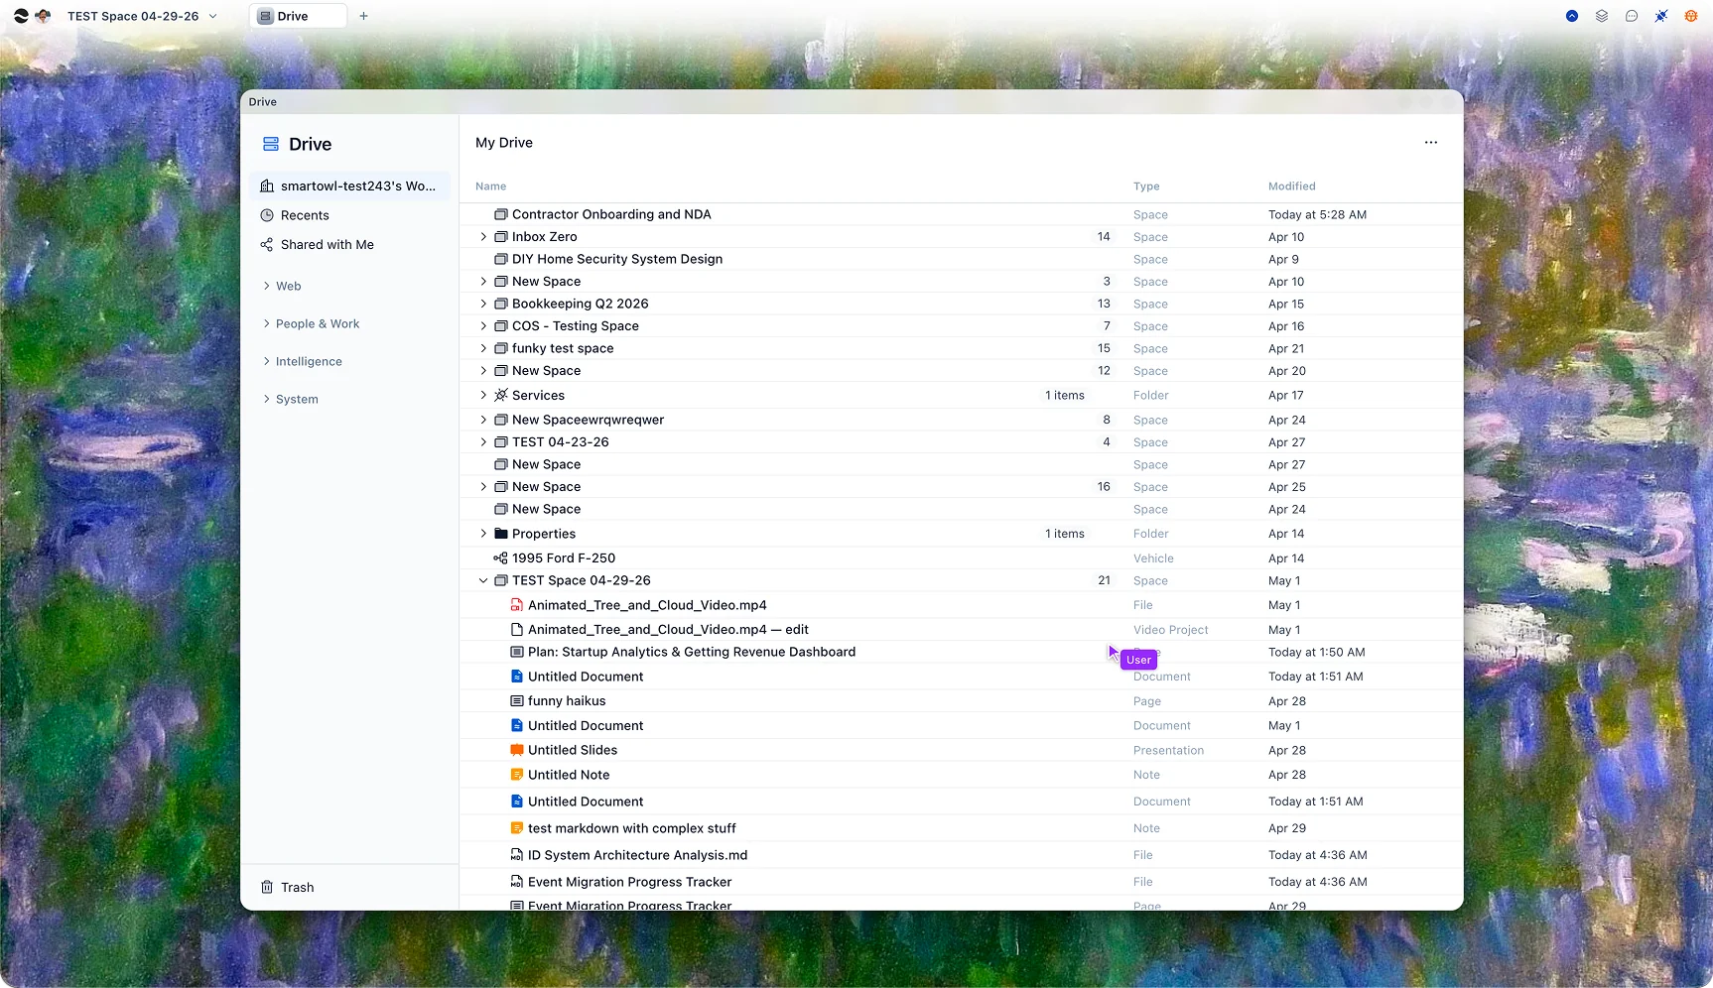Click the "My Drive" heading
Image resolution: width=1713 pixels, height=988 pixels.
504,143
